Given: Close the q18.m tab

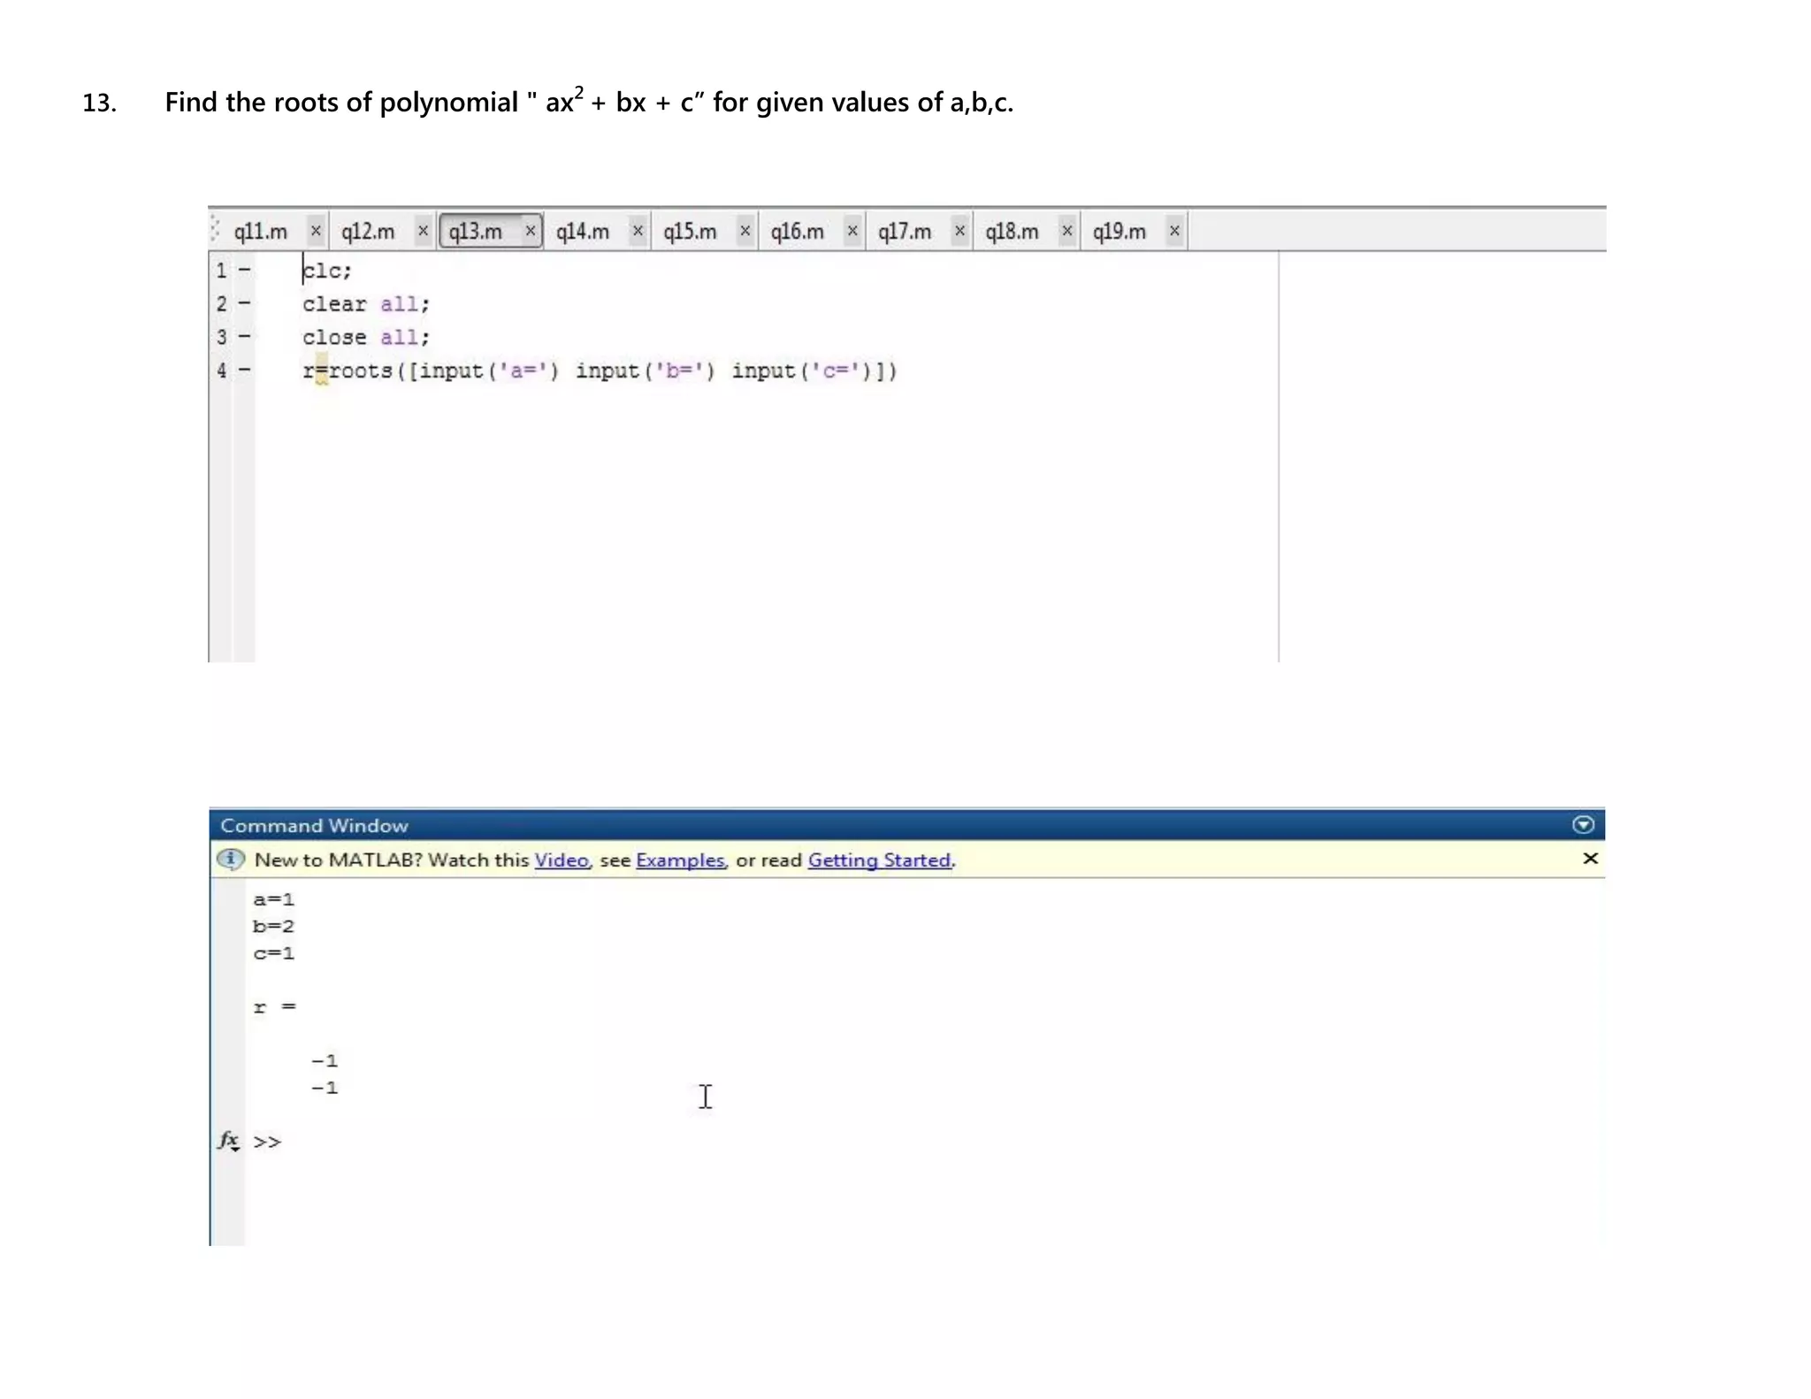Looking at the screenshot, I should tap(1067, 231).
